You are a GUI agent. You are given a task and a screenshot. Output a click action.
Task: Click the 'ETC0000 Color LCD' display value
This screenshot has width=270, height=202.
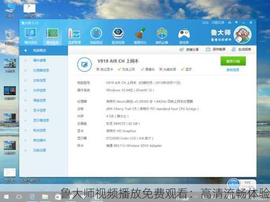130,138
